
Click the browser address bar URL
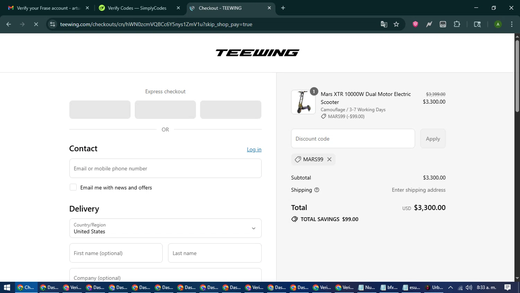click(x=156, y=24)
